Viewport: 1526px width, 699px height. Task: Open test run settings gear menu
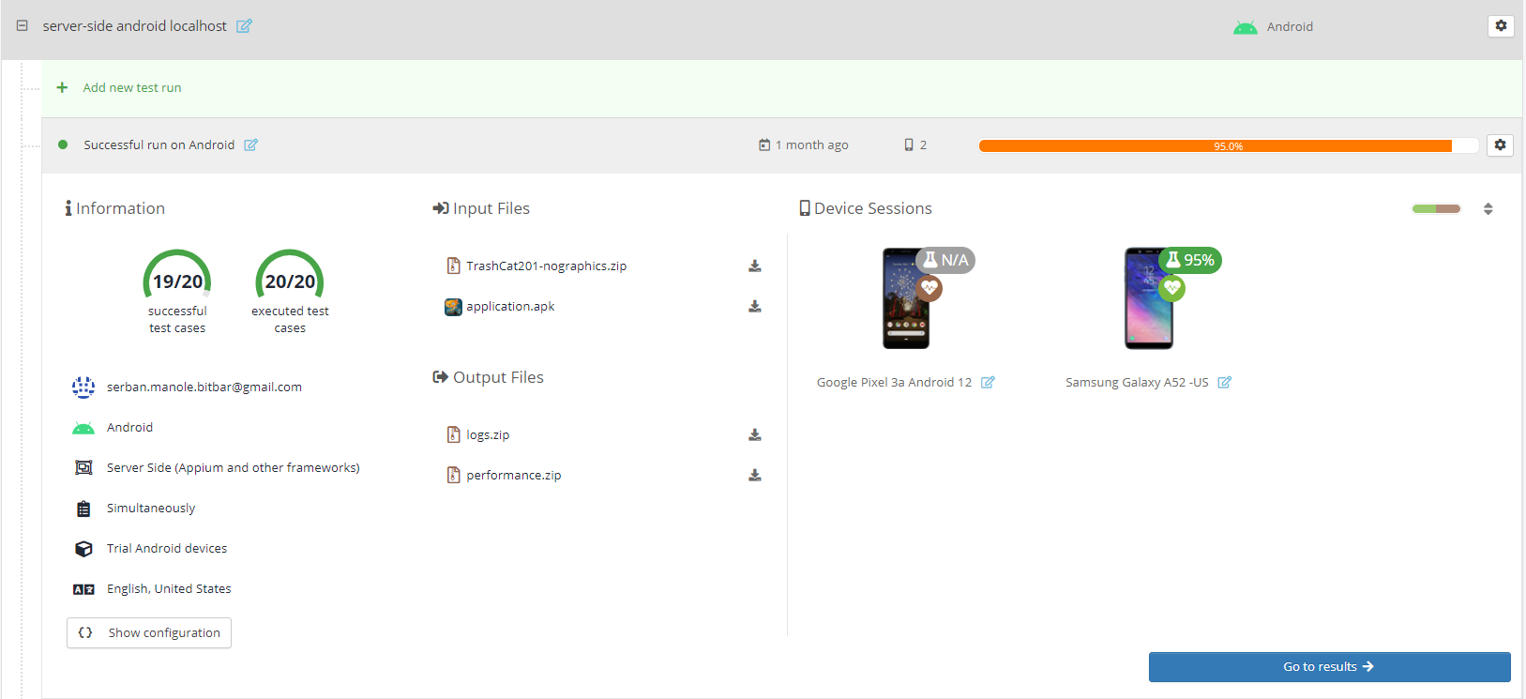click(1500, 145)
